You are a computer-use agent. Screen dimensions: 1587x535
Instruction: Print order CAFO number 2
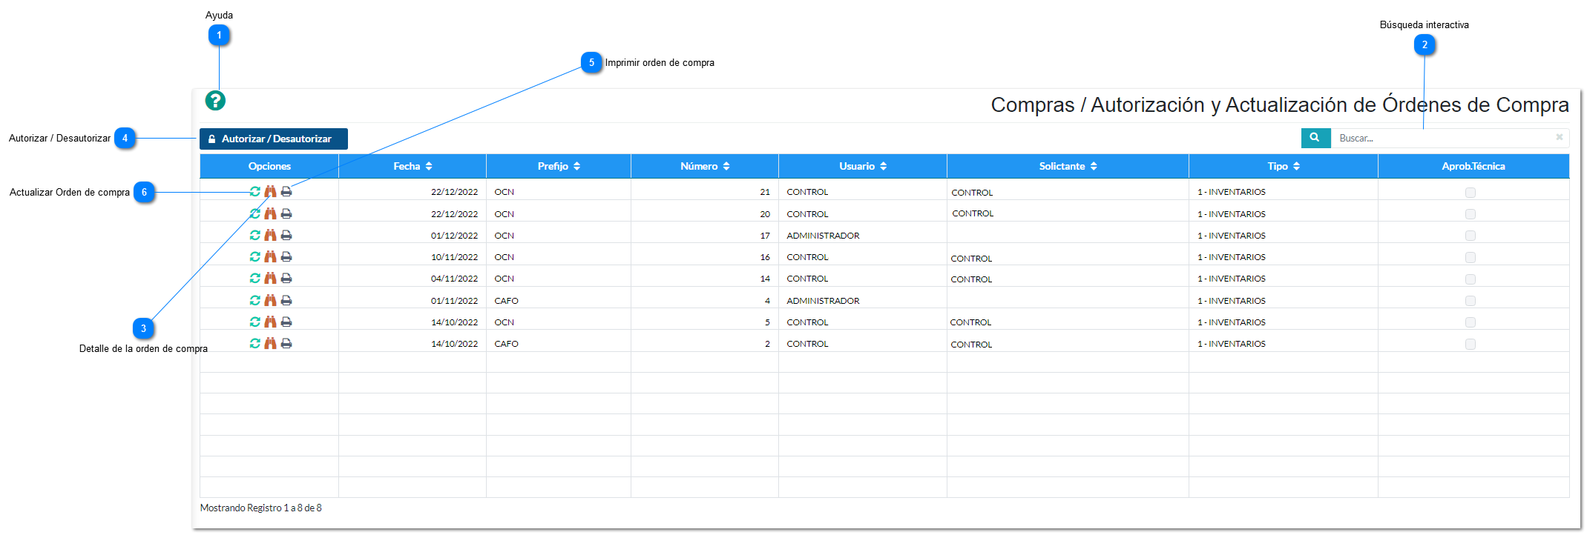click(286, 343)
